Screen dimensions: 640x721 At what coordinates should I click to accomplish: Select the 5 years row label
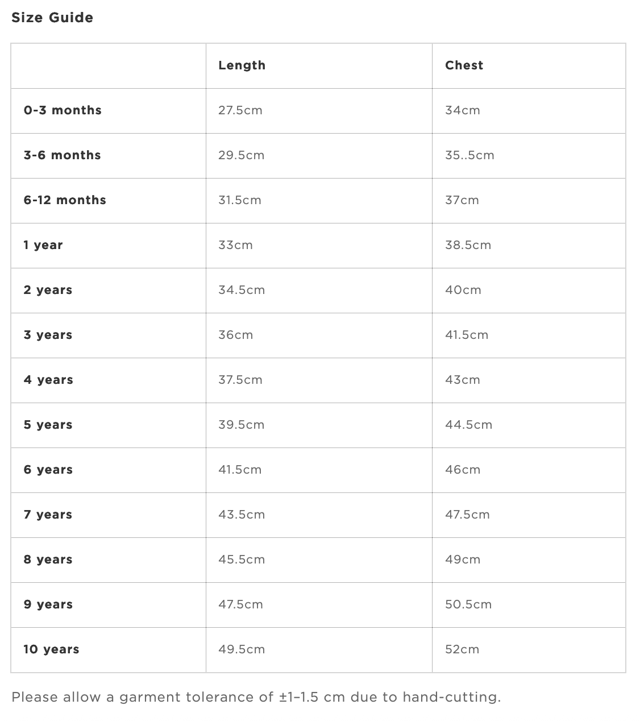pyautogui.click(x=48, y=425)
